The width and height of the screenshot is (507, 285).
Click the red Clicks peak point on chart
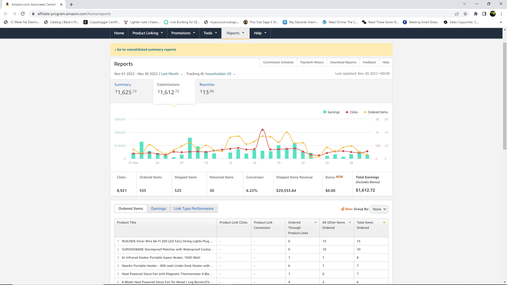[262, 130]
